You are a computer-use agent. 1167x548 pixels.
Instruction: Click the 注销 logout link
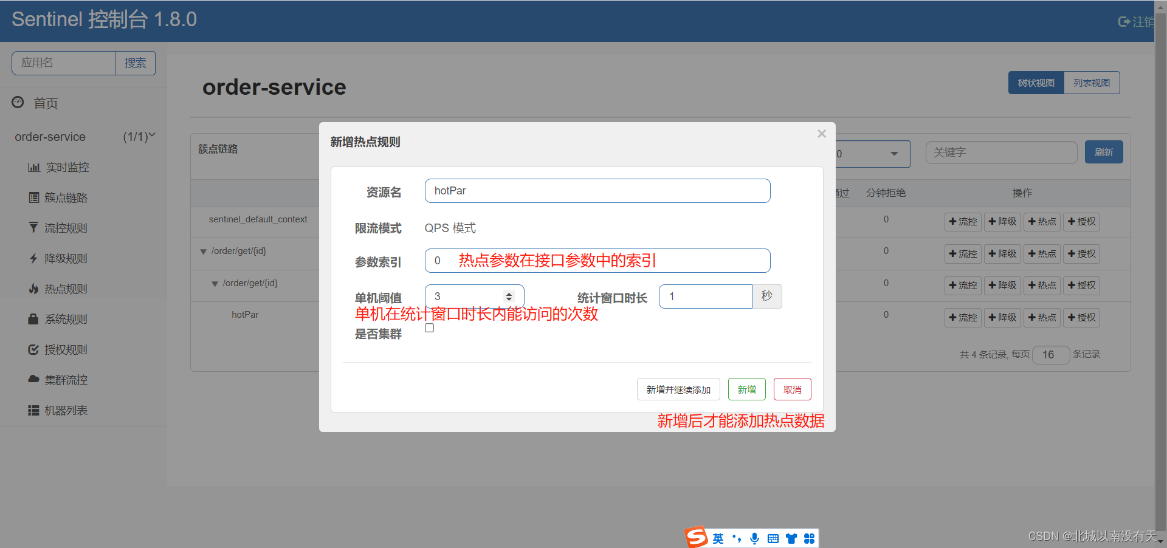pyautogui.click(x=1137, y=22)
